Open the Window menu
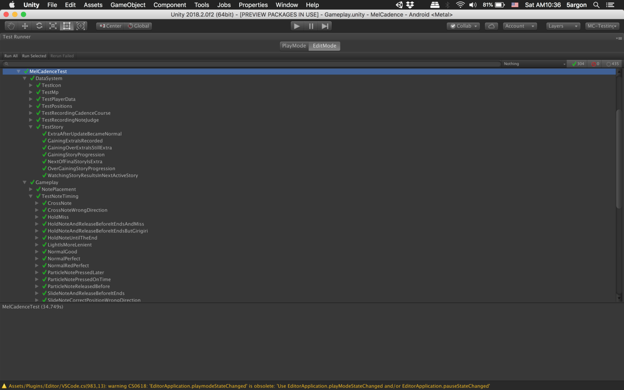The image size is (624, 390). coord(287,5)
